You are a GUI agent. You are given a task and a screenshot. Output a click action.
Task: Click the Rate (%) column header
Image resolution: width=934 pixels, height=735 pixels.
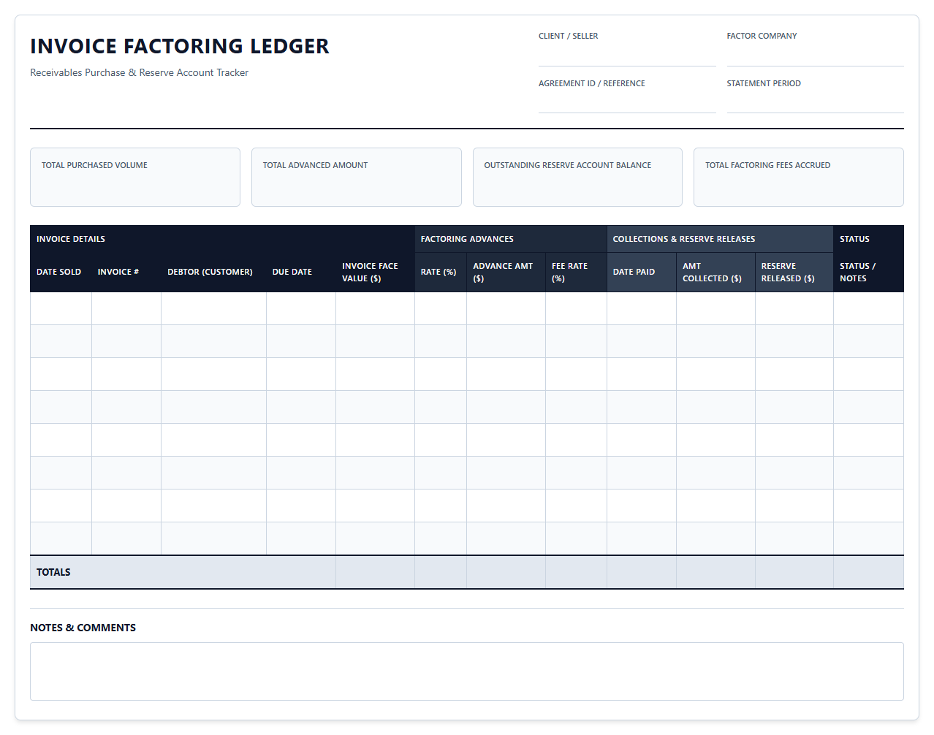click(x=440, y=272)
